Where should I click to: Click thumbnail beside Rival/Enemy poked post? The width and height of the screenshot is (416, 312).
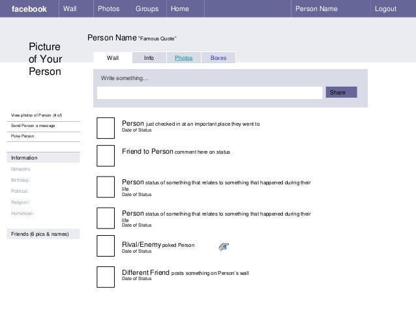[106, 246]
